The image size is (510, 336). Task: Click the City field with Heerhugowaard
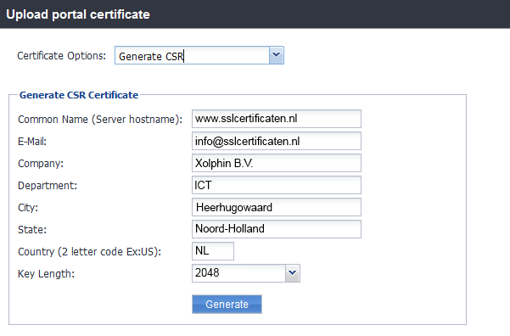(277, 207)
